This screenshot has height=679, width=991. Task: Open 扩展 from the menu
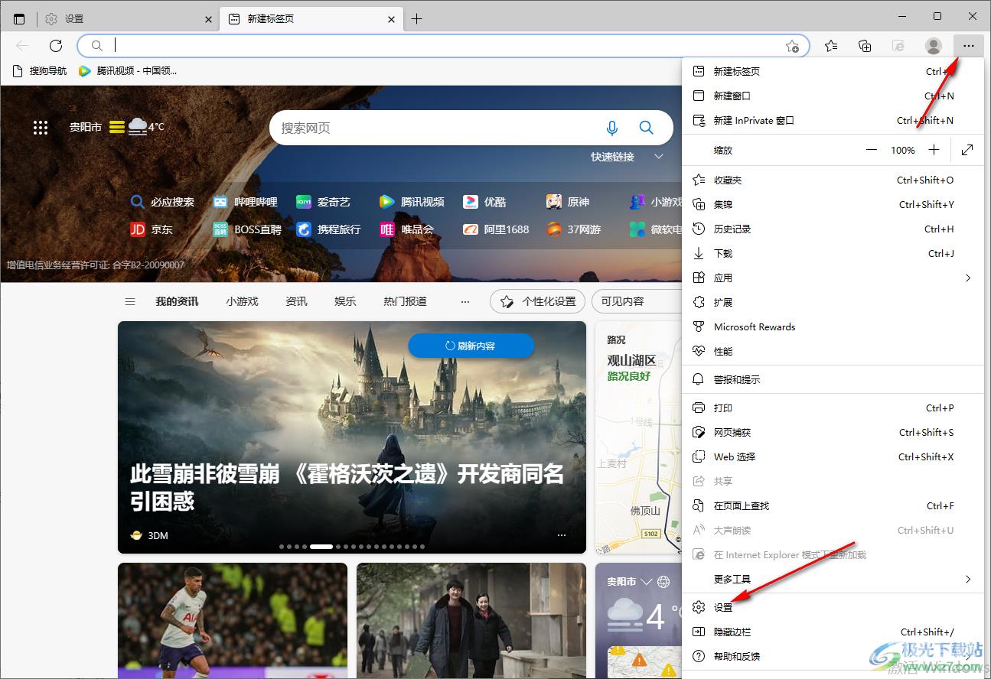(x=833, y=302)
